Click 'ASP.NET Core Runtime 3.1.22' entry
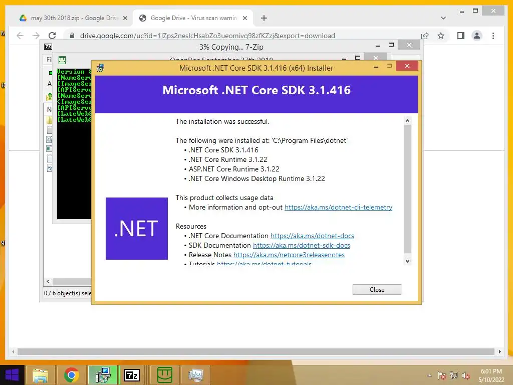This screenshot has width=513, height=385. point(234,169)
